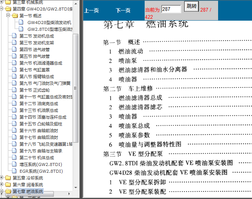This screenshot has height=199, width=252.
Task: Click the 第四章 folder icon
Action: [8, 9]
